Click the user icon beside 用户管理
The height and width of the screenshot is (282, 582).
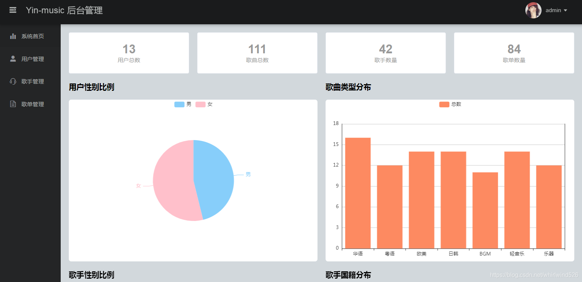coord(13,59)
